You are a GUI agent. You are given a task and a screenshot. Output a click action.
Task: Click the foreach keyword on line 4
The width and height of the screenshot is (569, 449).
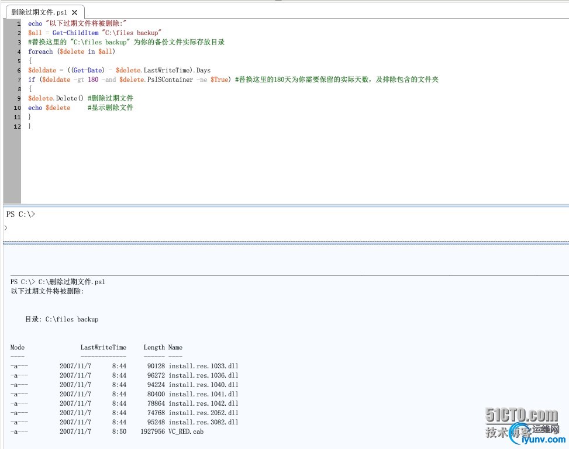40,51
